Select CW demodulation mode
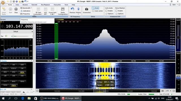Screen dimensions: 181x101 coord(22,68)
